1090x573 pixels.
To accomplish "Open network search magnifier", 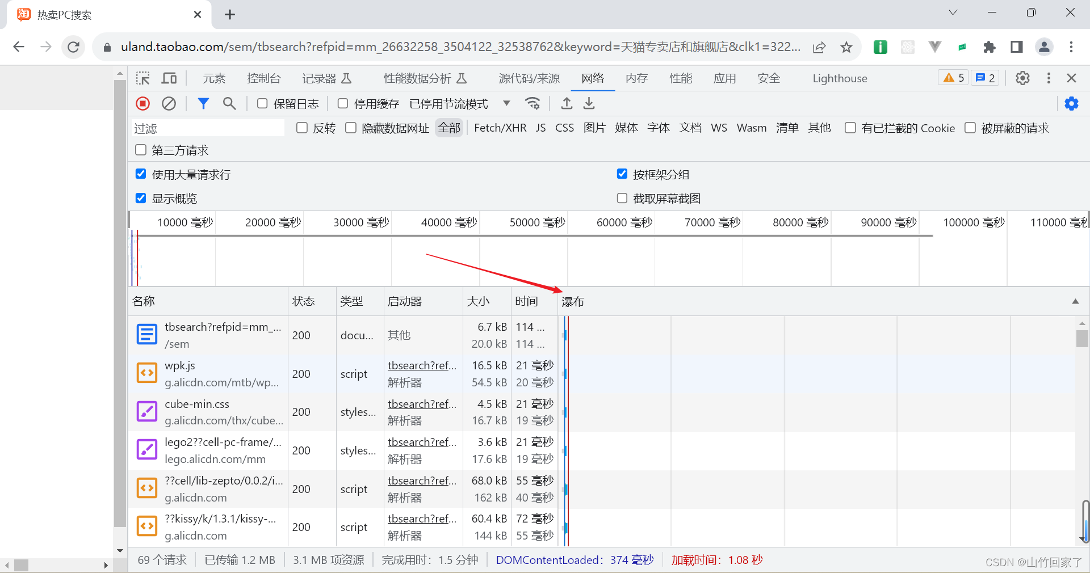I will pos(229,103).
